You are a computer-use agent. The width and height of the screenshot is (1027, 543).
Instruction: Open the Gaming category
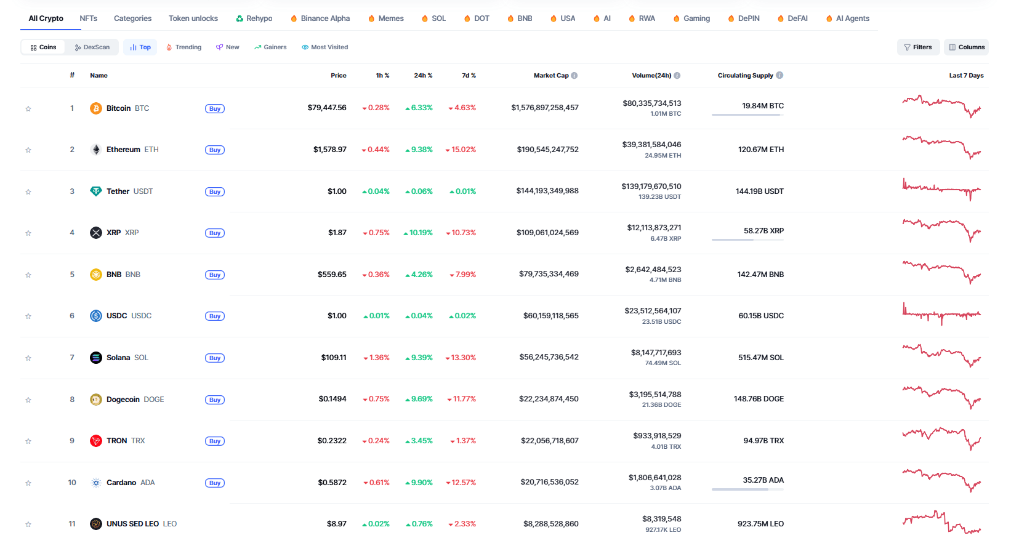(x=691, y=18)
